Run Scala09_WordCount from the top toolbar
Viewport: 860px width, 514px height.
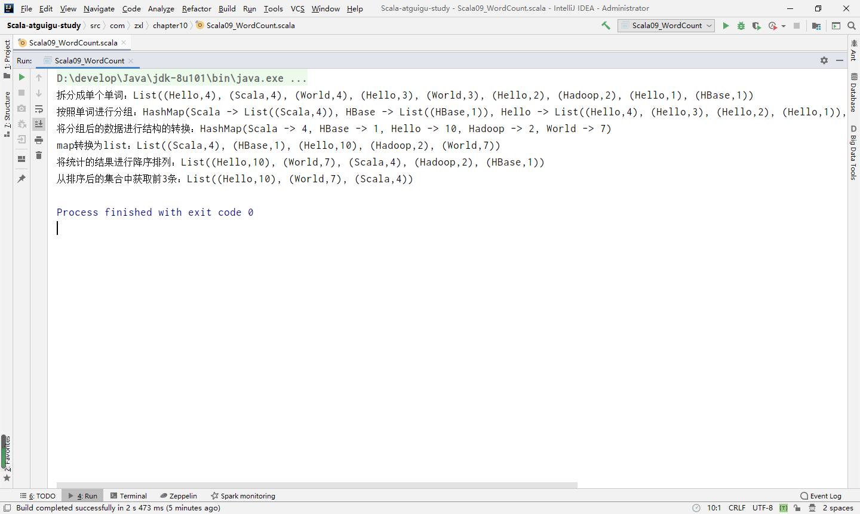(726, 26)
